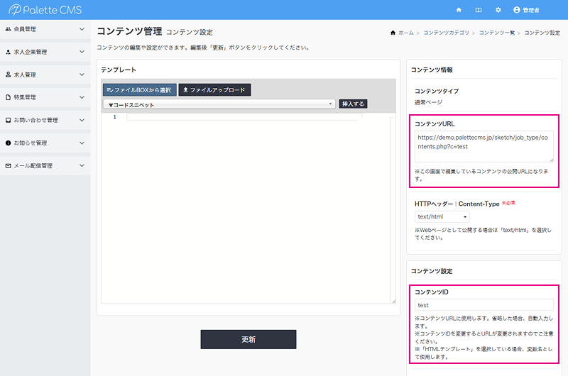
Task: Click the 更新 button
Action: tap(248, 339)
